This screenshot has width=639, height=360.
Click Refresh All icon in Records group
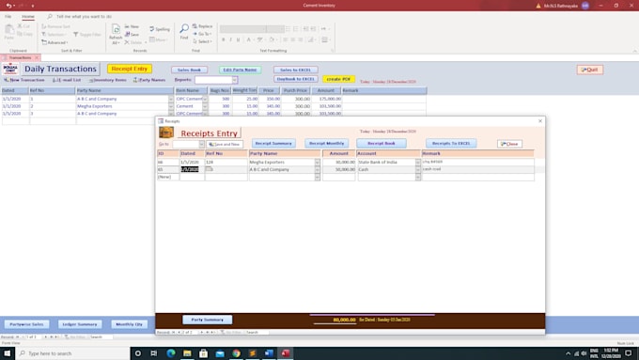tap(116, 30)
